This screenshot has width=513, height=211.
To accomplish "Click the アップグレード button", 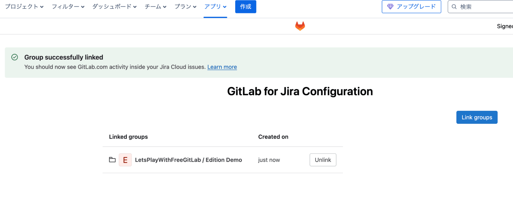I will [x=411, y=7].
